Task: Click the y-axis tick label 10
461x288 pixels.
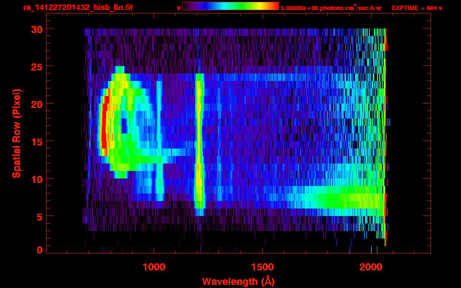Action: click(x=36, y=179)
